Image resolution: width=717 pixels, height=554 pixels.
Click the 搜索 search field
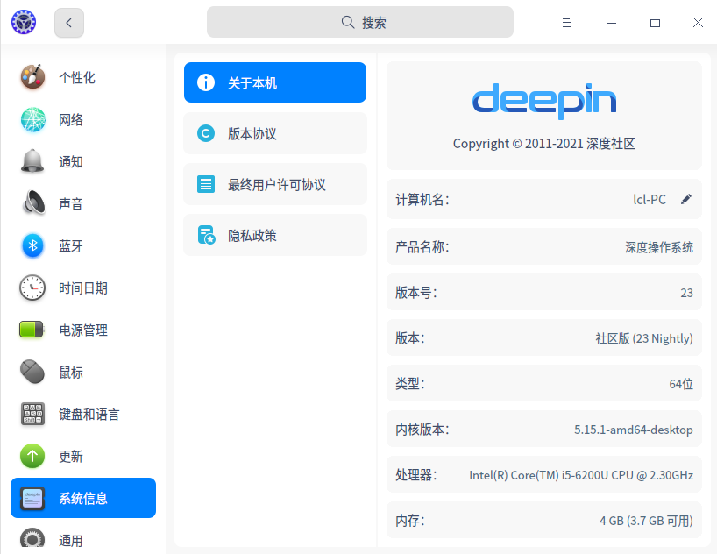(359, 21)
